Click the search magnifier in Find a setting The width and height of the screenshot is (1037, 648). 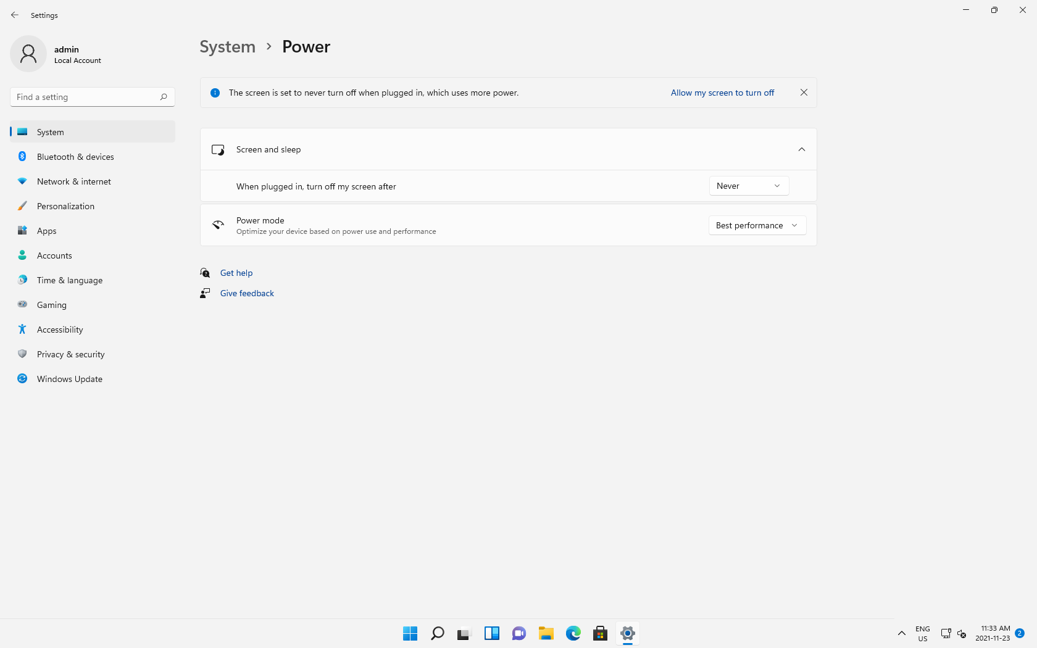164,97
